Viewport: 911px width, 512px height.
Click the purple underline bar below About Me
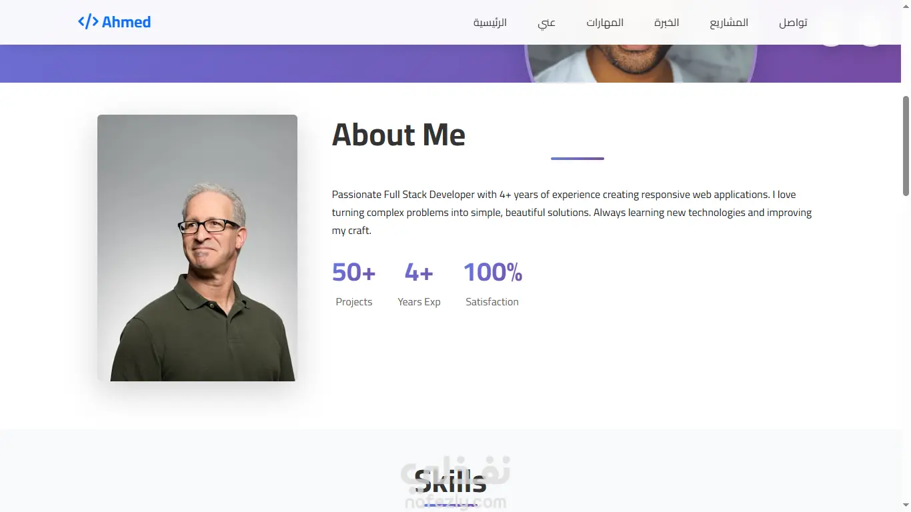coord(578,159)
